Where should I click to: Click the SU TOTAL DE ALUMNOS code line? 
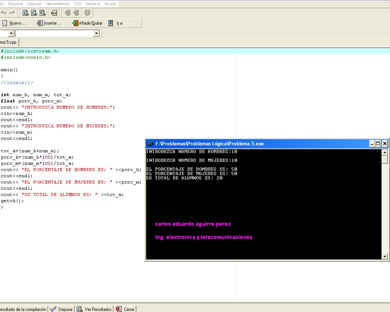tap(62, 195)
